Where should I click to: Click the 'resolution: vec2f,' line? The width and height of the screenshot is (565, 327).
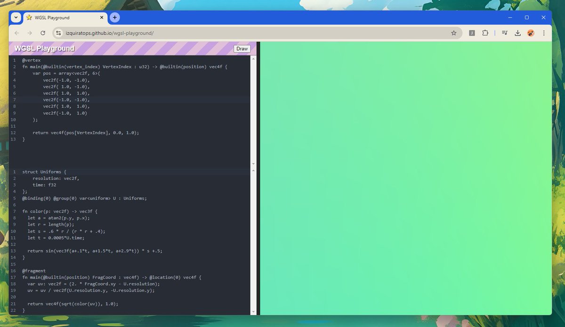click(x=56, y=179)
